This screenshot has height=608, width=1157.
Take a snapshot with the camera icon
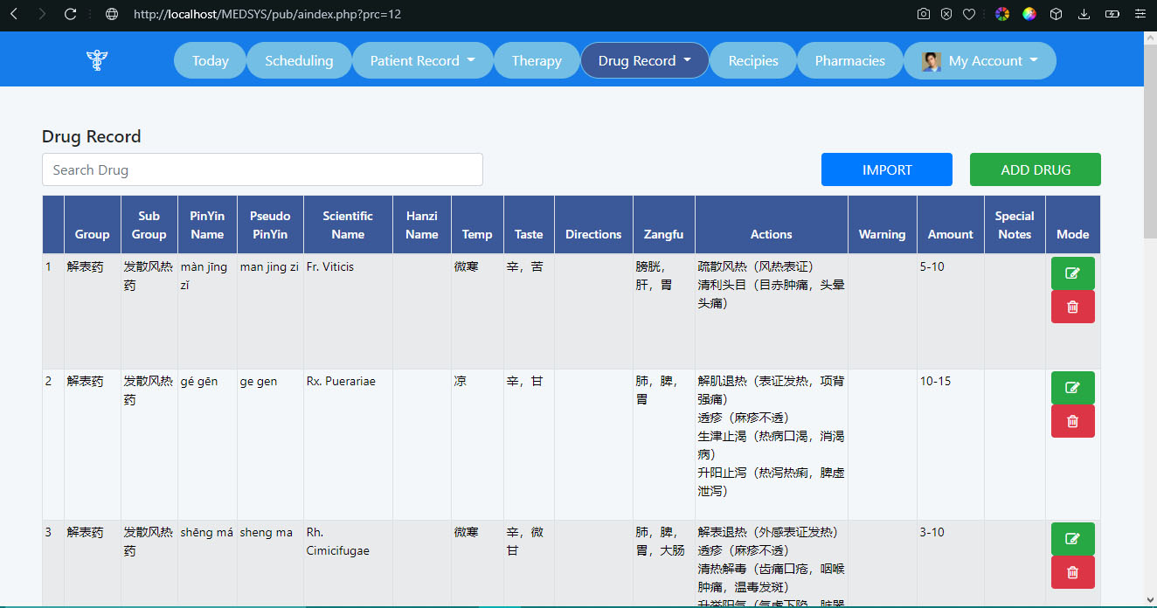point(924,14)
